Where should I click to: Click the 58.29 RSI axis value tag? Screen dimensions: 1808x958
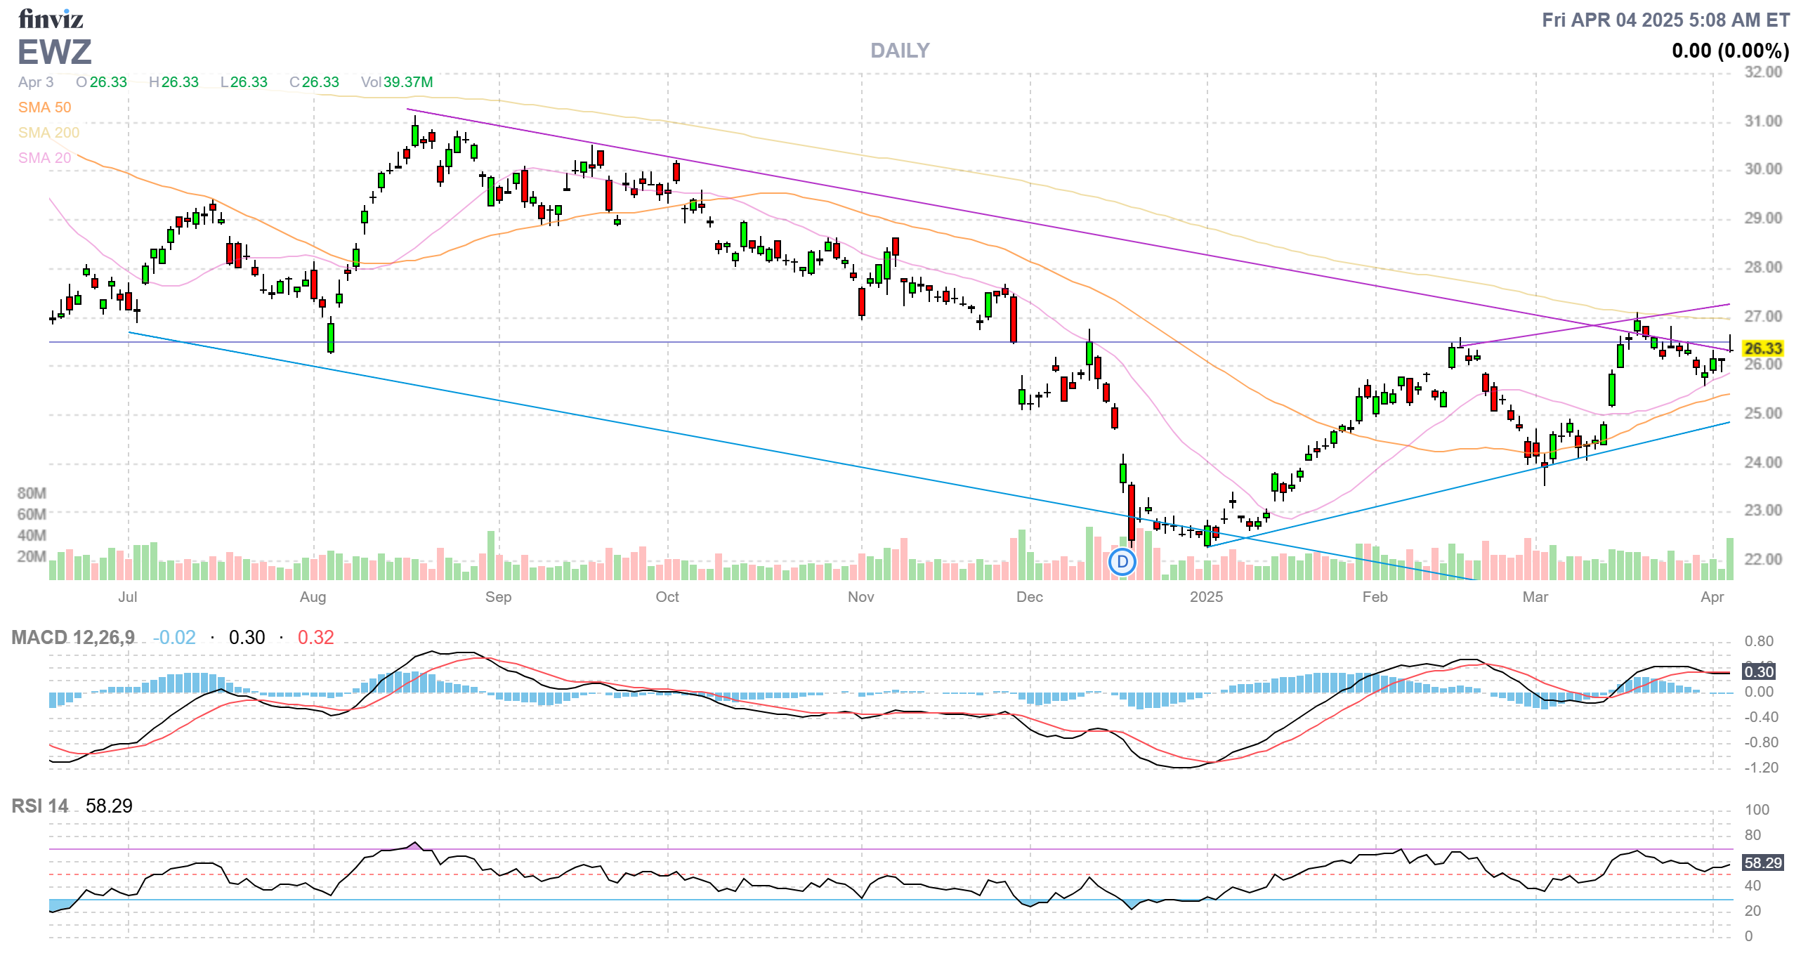1762,863
